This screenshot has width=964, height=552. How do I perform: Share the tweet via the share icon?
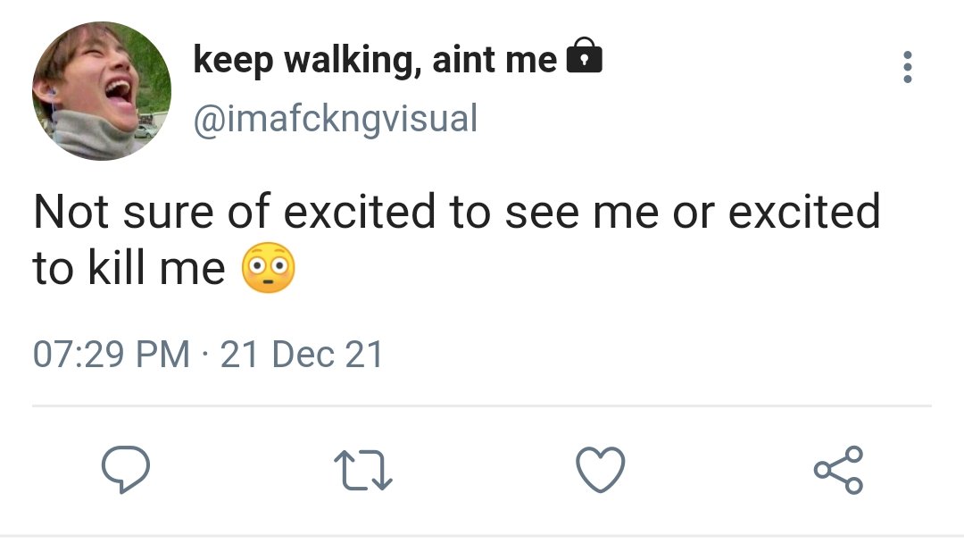tap(838, 470)
